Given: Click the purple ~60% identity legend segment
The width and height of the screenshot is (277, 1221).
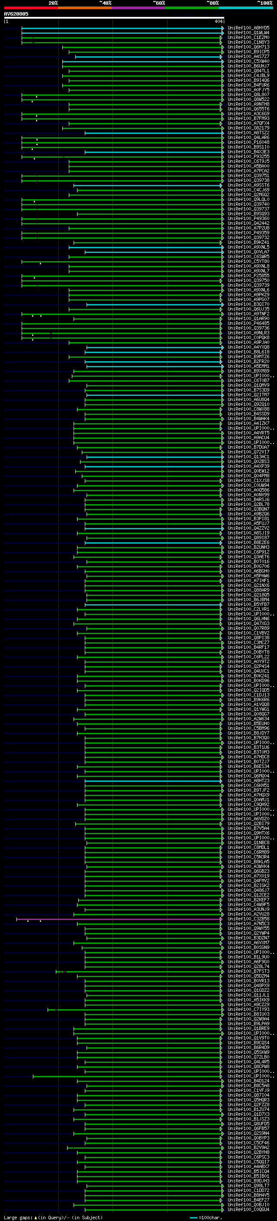Looking at the screenshot, I should point(139,8).
